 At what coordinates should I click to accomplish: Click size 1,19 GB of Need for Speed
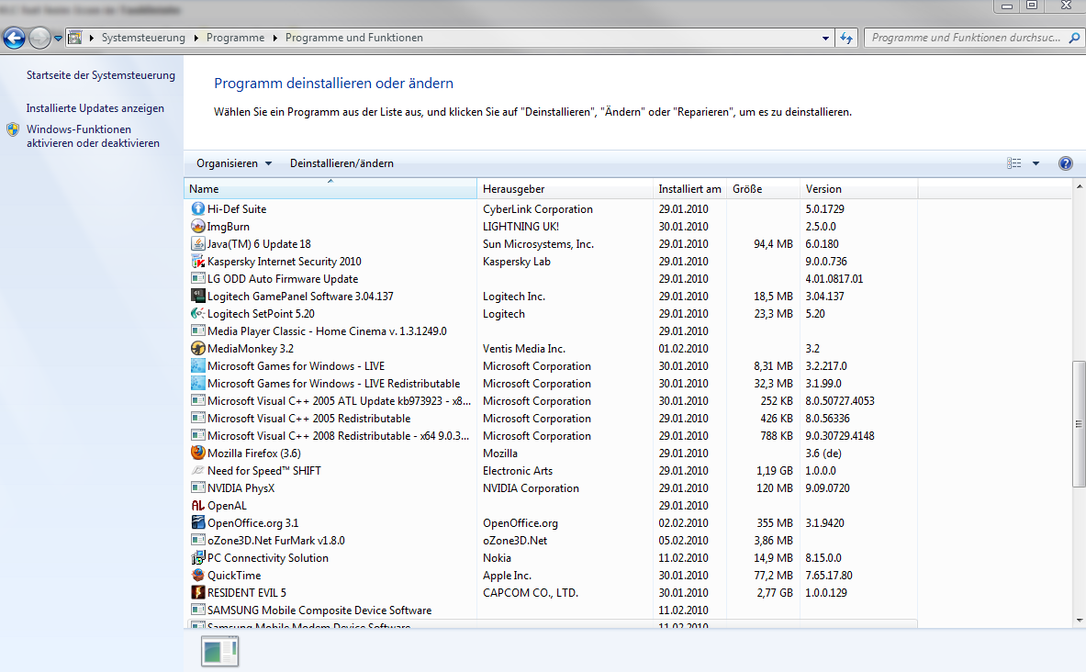tap(774, 470)
